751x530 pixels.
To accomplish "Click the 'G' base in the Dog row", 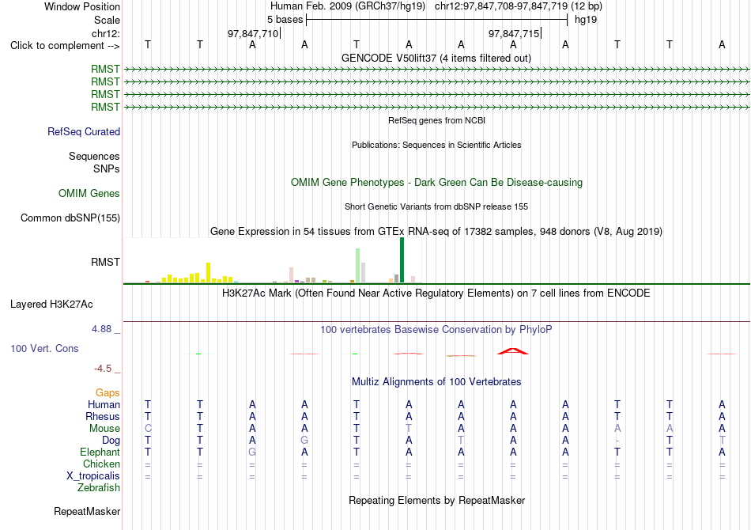I will (304, 441).
